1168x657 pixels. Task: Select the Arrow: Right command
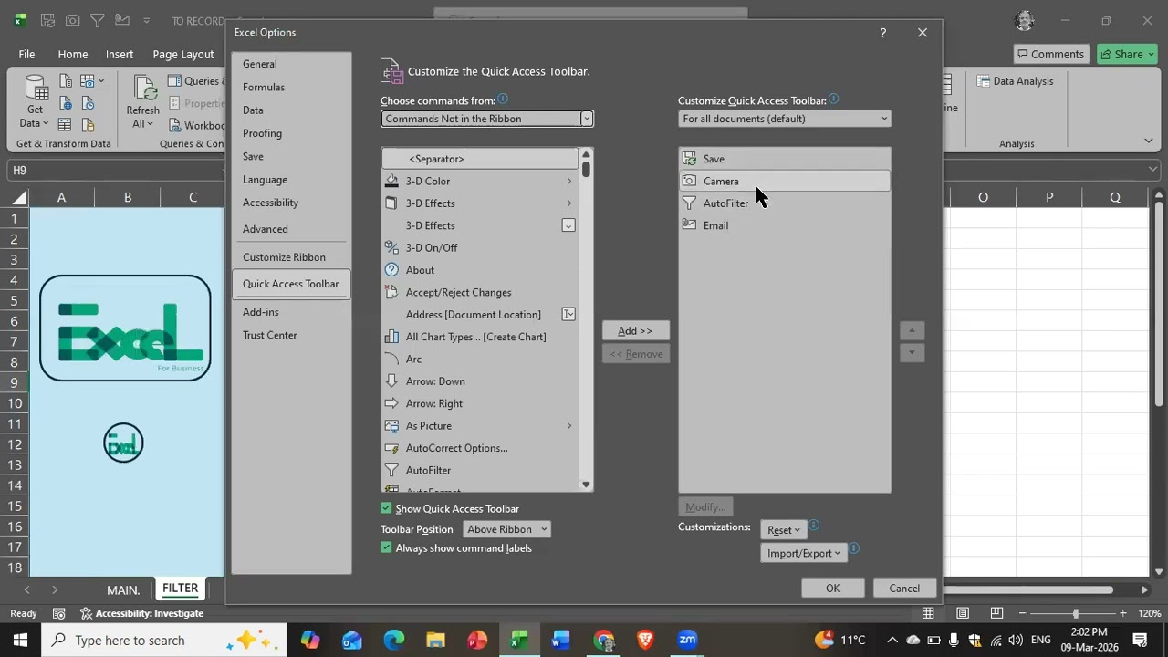pos(480,403)
